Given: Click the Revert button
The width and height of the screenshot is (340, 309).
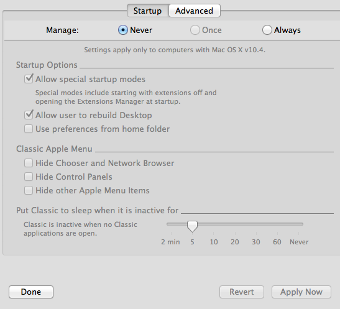Looking at the screenshot, I should click(x=242, y=292).
